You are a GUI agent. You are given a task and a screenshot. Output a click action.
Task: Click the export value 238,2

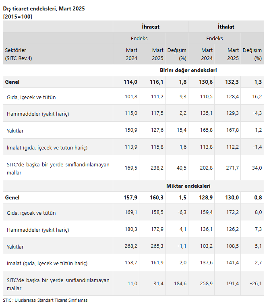[157, 168]
